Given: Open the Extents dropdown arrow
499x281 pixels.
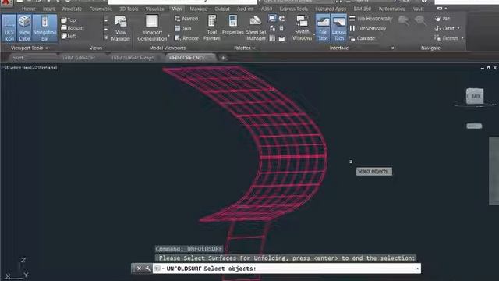Looking at the screenshot, I should (462, 38).
